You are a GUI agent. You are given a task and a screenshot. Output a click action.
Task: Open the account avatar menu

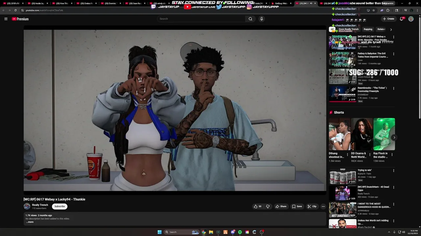(411, 19)
